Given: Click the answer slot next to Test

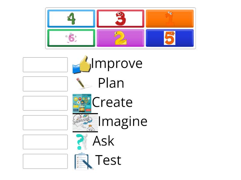Looking at the screenshot, I should point(45,161).
